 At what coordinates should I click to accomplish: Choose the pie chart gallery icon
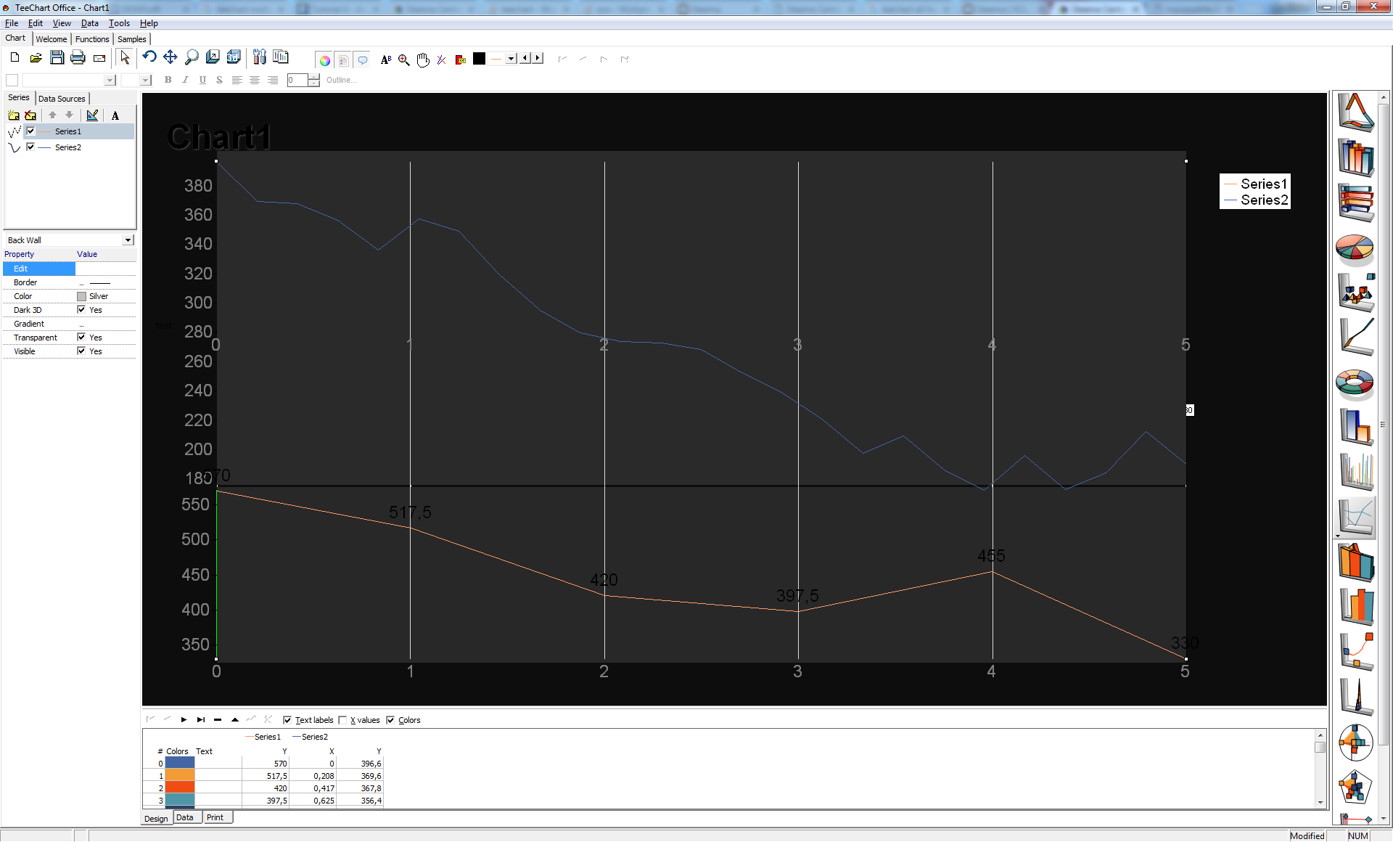[x=1355, y=248]
